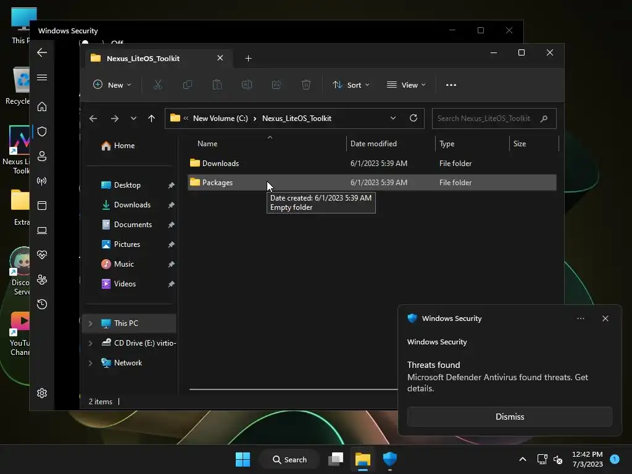Screen dimensions: 632x474
Task: Click the Share icon in Explorer toolbar
Action: [x=276, y=85]
